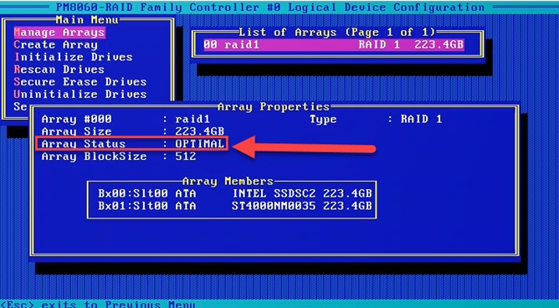Viewport: 559px width, 308px height.
Task: Choose Uninitialize Drives entry
Action: tap(80, 95)
